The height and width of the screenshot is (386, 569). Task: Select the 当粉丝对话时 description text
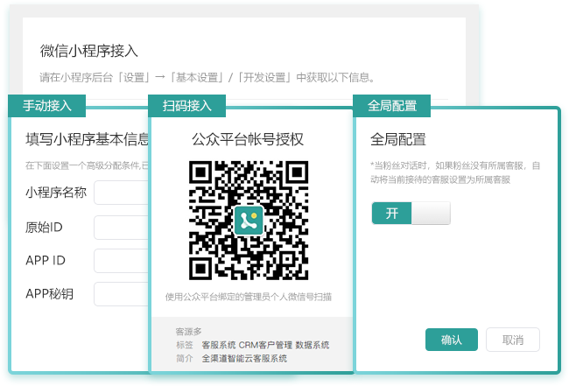455,172
